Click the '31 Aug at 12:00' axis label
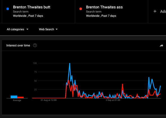Image resolution: width=166 pixels, height=118 pixels. coord(48,100)
